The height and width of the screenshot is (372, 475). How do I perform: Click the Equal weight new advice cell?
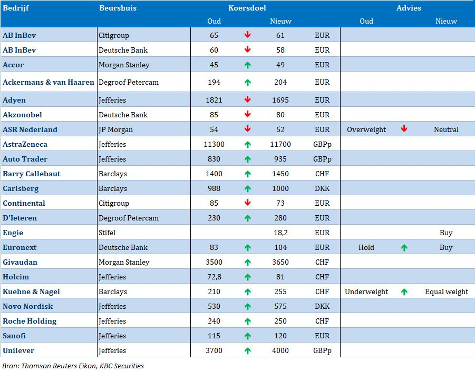point(447,292)
